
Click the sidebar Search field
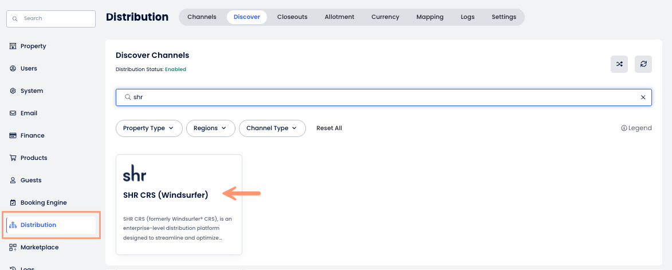tap(51, 18)
